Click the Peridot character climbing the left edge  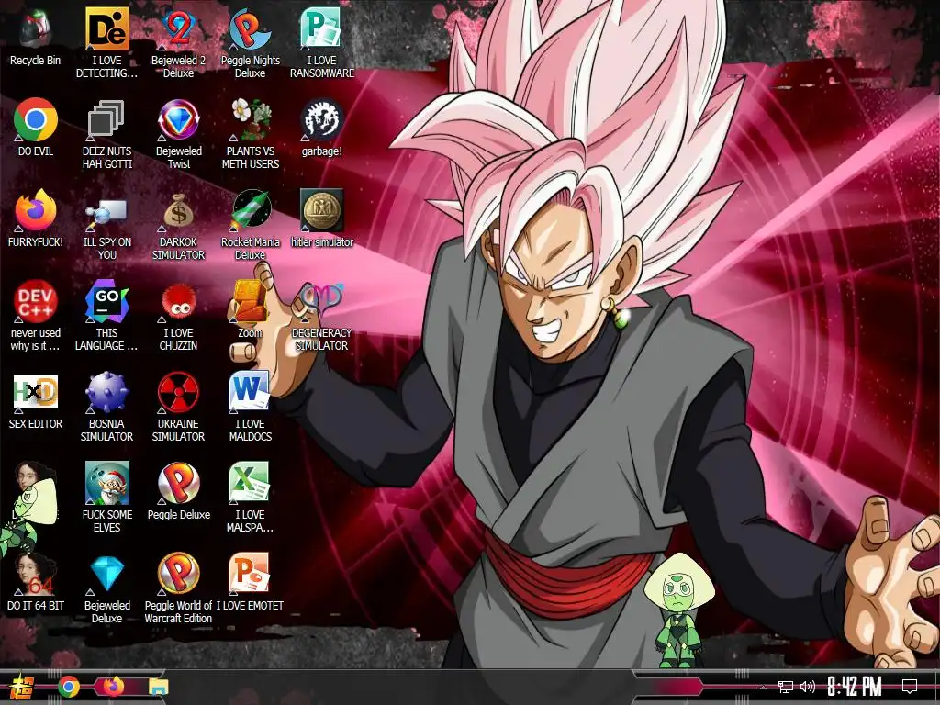[27, 516]
